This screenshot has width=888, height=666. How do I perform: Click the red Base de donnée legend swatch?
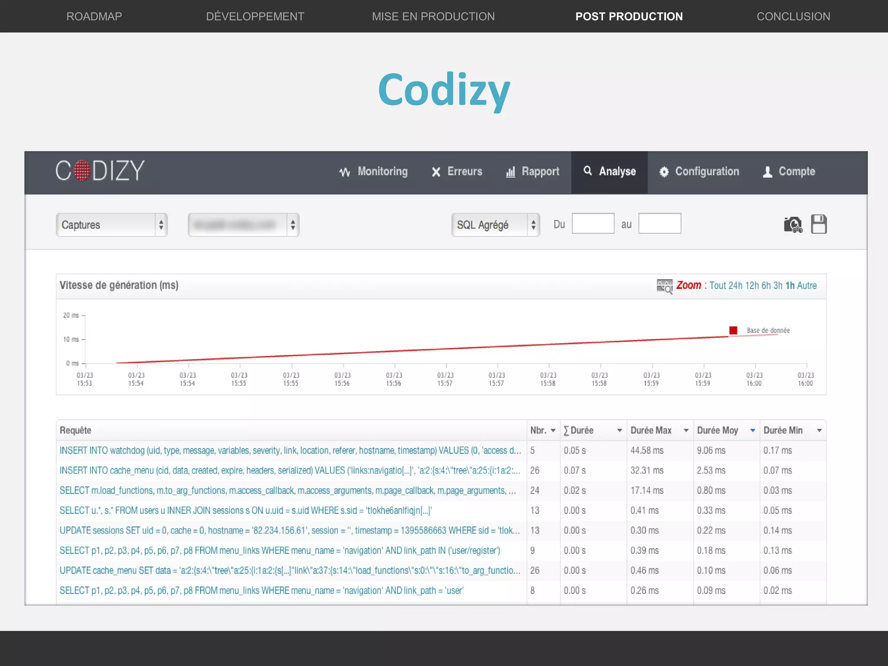pyautogui.click(x=733, y=330)
